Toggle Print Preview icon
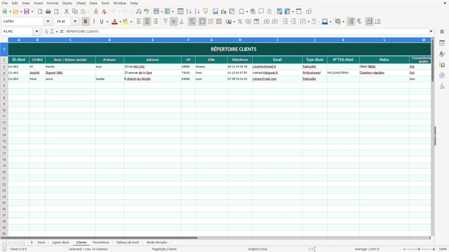Image resolution: width=449 pixels, height=252 pixels. 56,12
